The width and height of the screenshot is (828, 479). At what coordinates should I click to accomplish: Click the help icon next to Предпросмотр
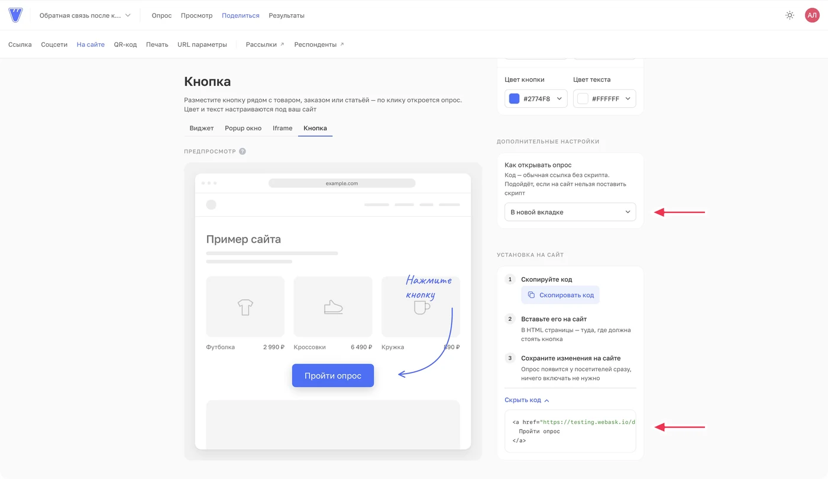tap(242, 152)
